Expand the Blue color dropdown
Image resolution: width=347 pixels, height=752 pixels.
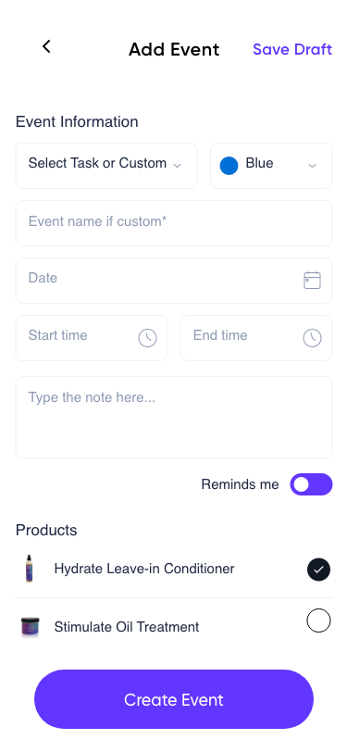(271, 166)
